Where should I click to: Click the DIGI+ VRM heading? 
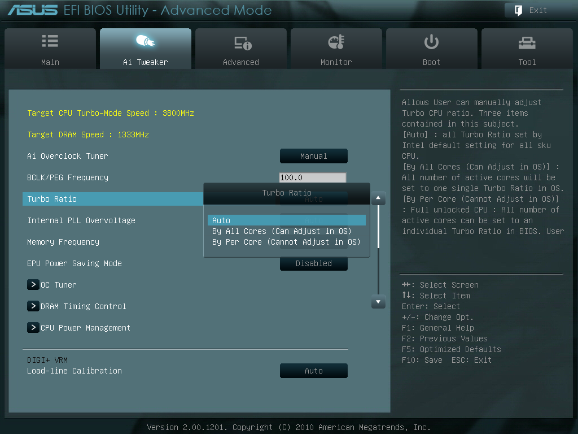[x=47, y=360]
